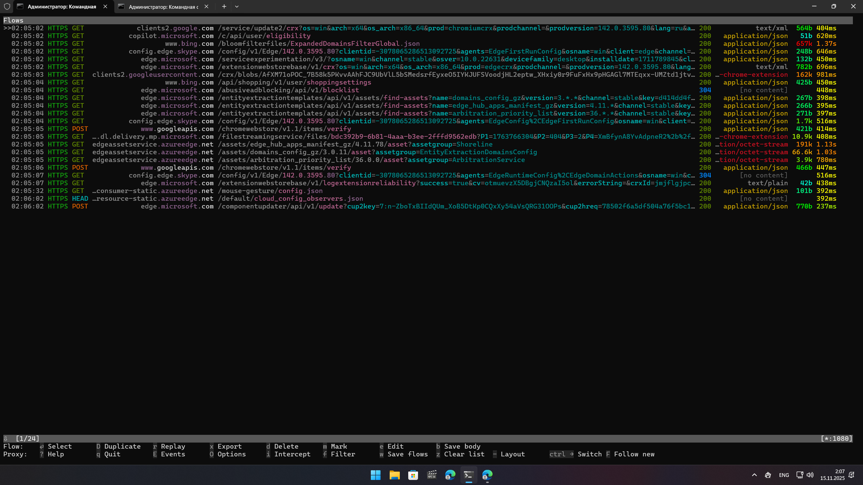Launch File Explorer from taskbar
The image size is (863, 485).
pyautogui.click(x=394, y=475)
